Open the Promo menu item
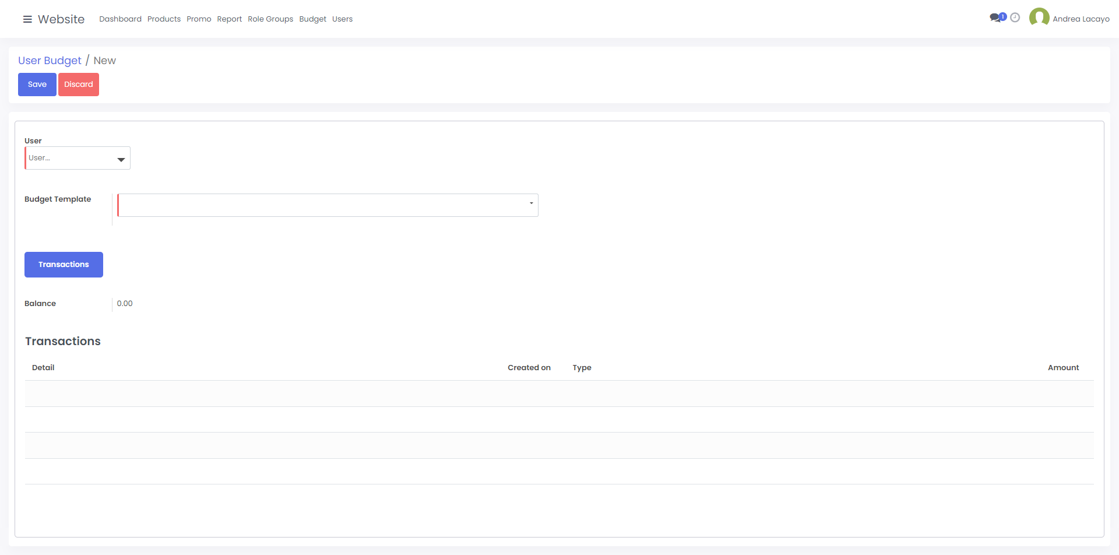The image size is (1119, 555). (199, 19)
